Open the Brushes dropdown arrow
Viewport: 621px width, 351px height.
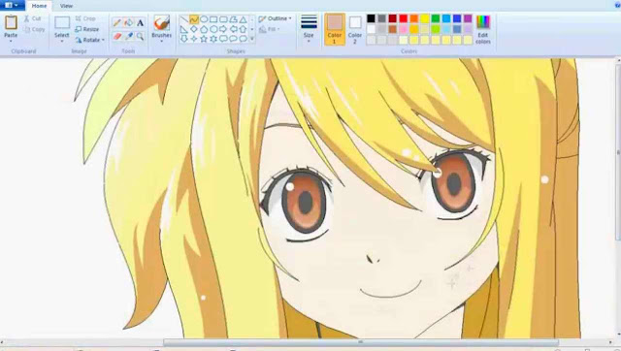[162, 41]
